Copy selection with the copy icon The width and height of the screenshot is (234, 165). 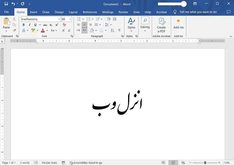[x=14, y=25]
